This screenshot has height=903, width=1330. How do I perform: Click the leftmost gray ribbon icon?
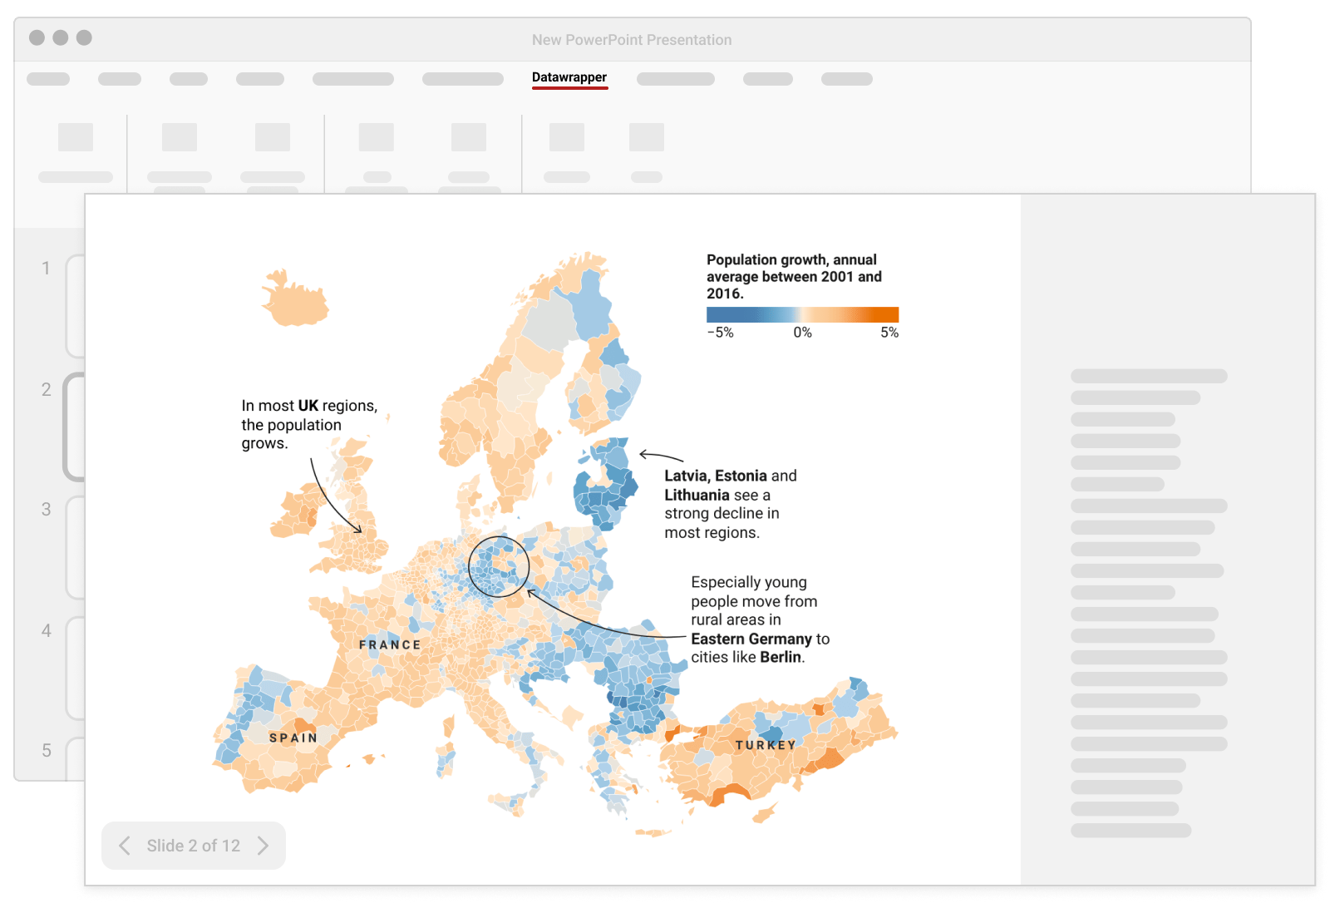(x=76, y=137)
